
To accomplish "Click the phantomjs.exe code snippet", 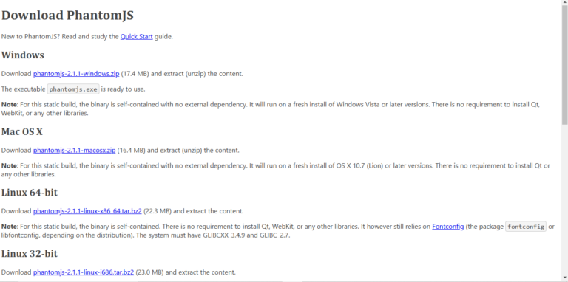I will pos(73,89).
